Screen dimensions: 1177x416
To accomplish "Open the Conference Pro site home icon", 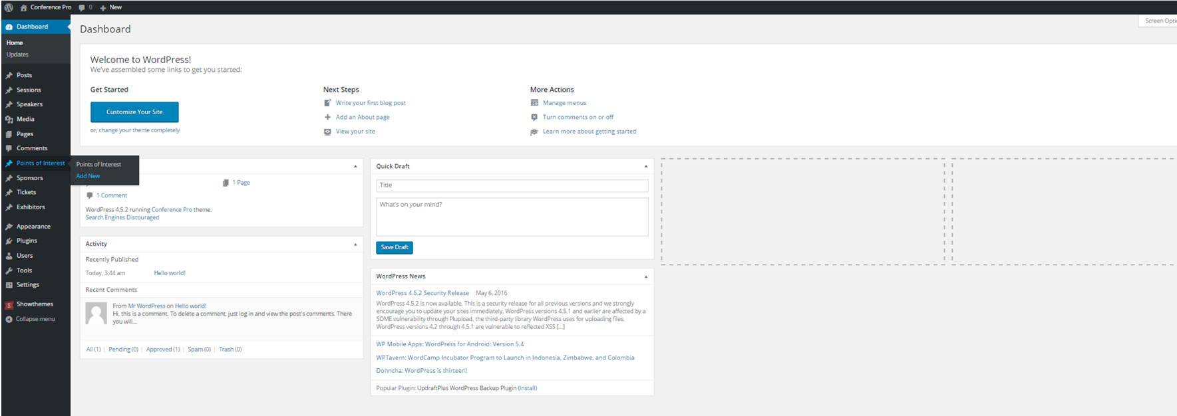I will point(24,8).
